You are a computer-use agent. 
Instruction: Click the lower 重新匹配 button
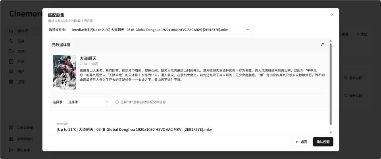tap(353, 96)
